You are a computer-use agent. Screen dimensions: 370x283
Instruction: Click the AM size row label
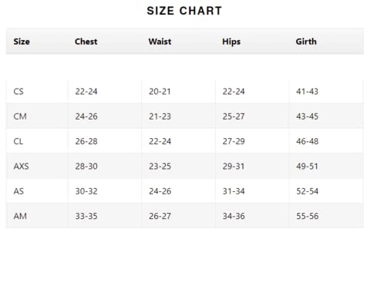coord(20,216)
